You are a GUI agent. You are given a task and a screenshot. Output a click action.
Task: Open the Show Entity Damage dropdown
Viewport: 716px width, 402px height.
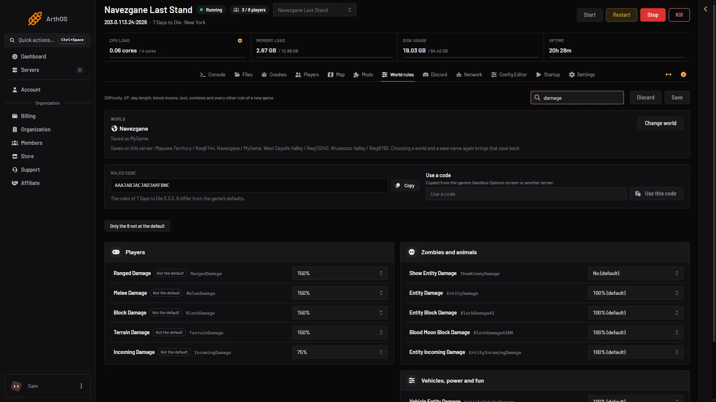(635, 273)
